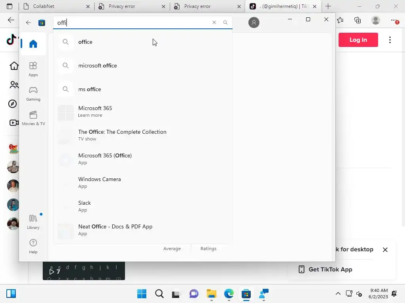Screen dimensions: 405x303
Task: Go back in the Edge browser
Action: [x=11, y=20]
